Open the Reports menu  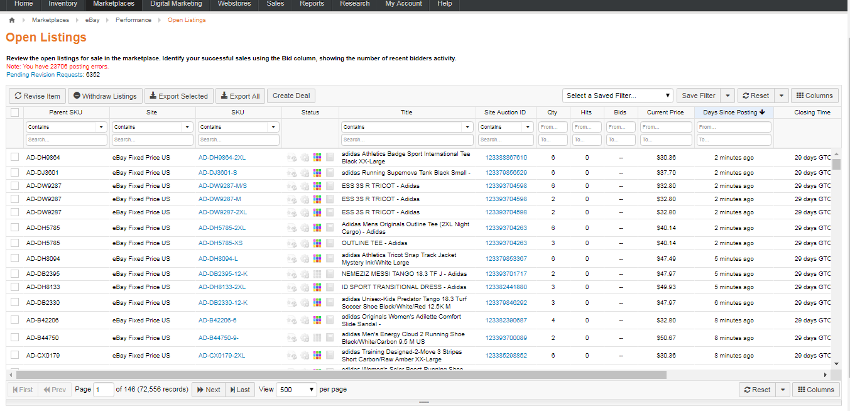(312, 4)
